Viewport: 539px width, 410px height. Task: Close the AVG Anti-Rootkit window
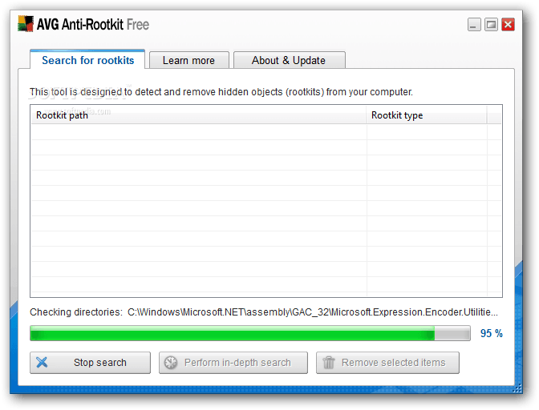pos(508,25)
